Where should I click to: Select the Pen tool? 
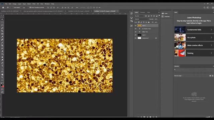[2, 63]
